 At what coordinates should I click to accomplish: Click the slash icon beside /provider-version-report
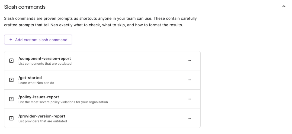tap(11, 118)
